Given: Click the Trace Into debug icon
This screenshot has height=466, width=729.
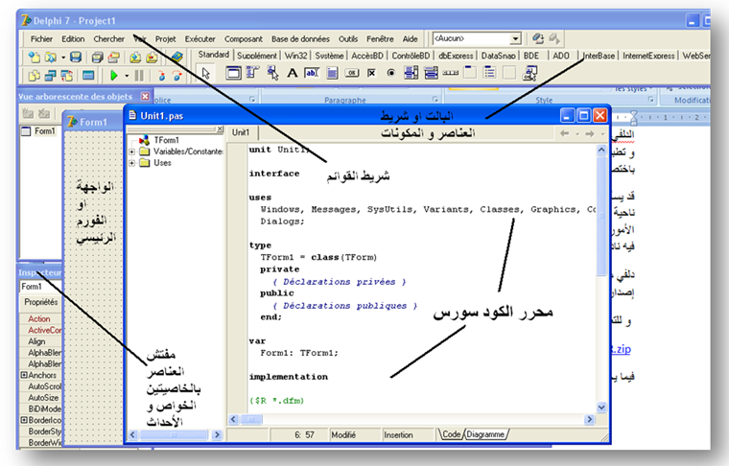Looking at the screenshot, I should coord(161,75).
